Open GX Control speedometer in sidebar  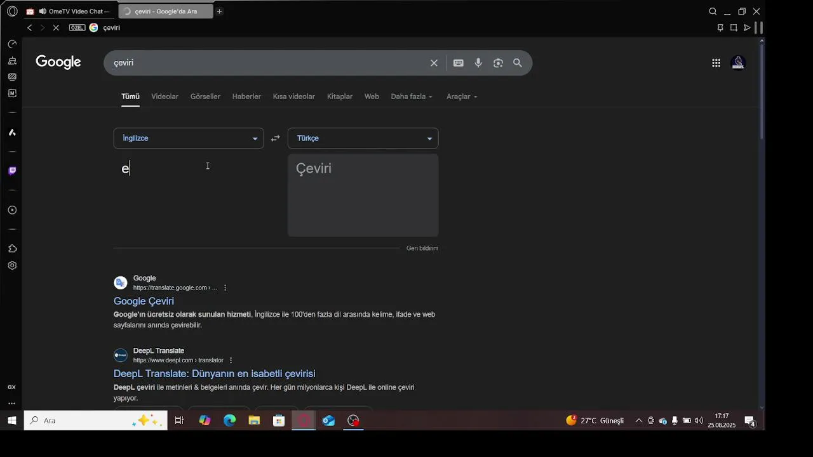click(12, 44)
